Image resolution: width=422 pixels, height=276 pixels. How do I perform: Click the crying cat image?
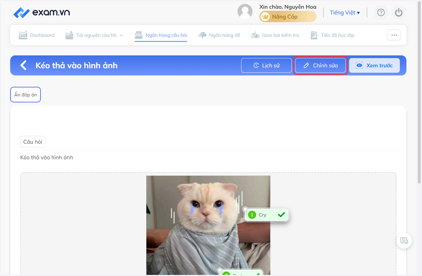[208, 225]
